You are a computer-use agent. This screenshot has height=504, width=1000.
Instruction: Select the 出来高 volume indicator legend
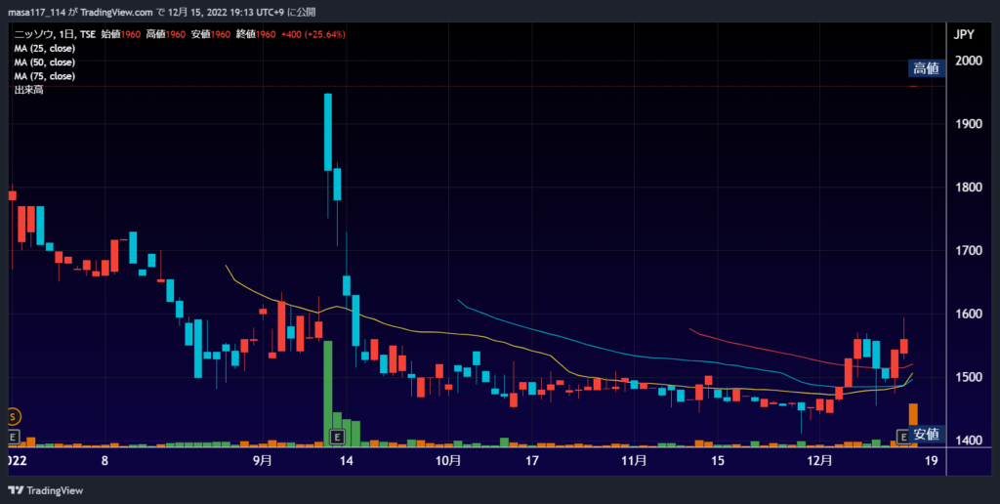coord(28,90)
